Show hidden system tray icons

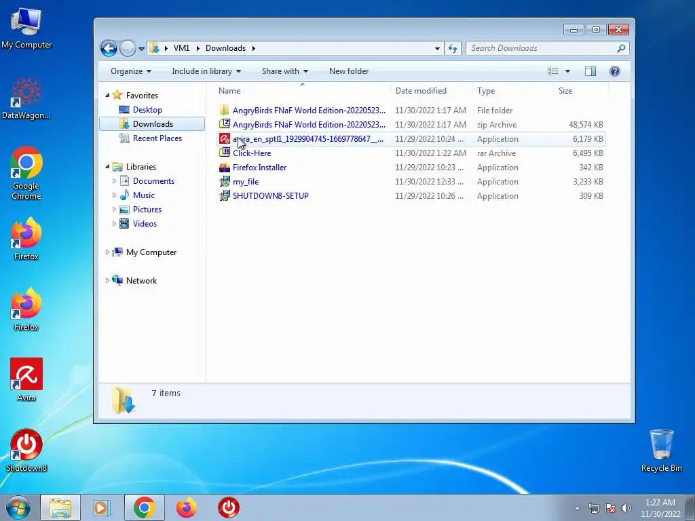[577, 508]
